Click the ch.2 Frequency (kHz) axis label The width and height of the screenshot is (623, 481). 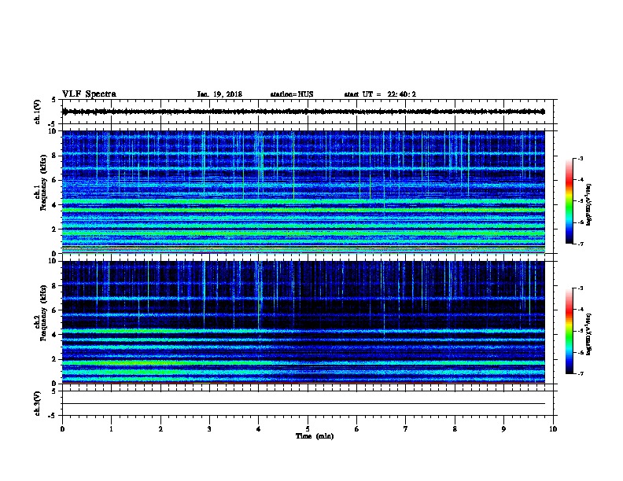(x=41, y=313)
